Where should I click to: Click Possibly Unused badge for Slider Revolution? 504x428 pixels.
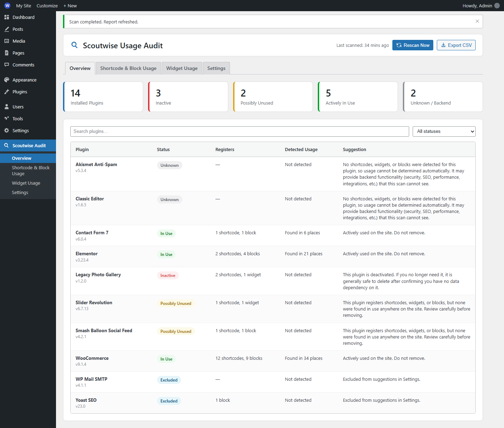point(176,304)
